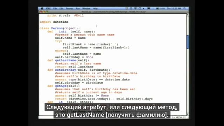This screenshot has width=224, height=126.
Task: Click comment '#returns self's current age in days'
Action: pos(89,92)
